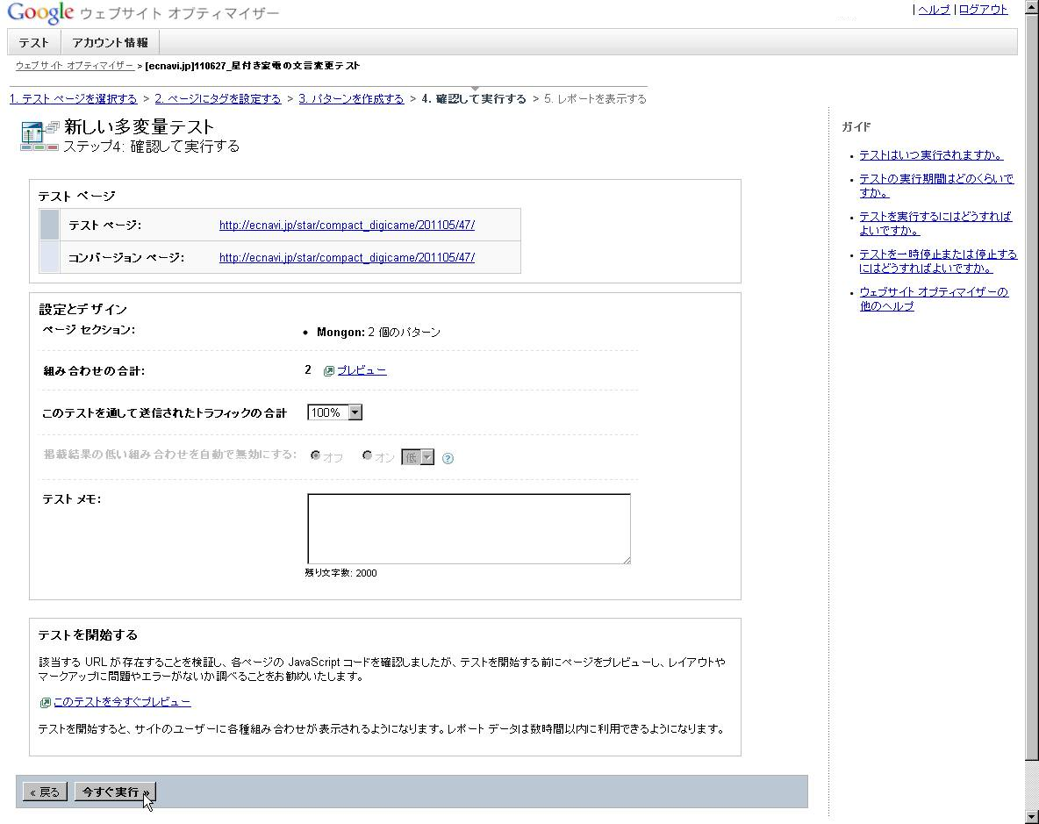This screenshot has width=1039, height=824.
Task: Open the conversion page URL link
Action: 347,257
